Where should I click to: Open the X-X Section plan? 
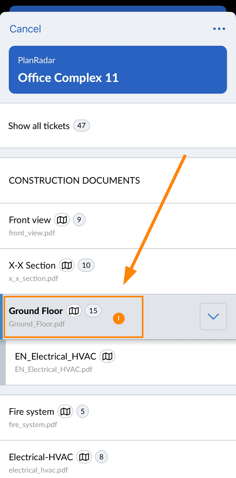[118, 271]
